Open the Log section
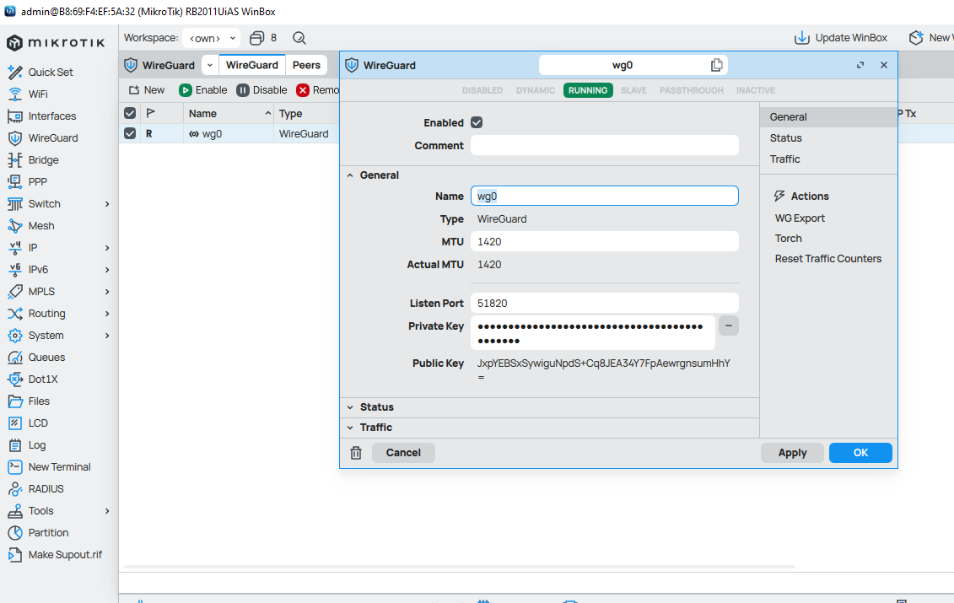Viewport: 954px width, 603px height. point(27,444)
